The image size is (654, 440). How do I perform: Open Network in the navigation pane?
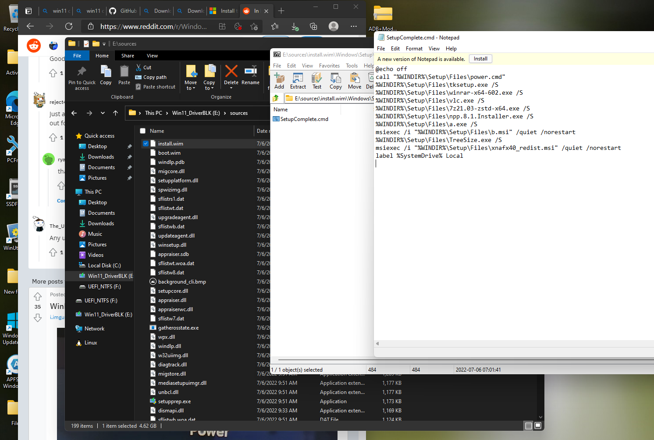point(94,329)
